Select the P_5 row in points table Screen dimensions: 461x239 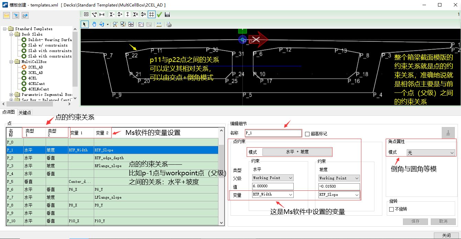pyautogui.click(x=112, y=181)
